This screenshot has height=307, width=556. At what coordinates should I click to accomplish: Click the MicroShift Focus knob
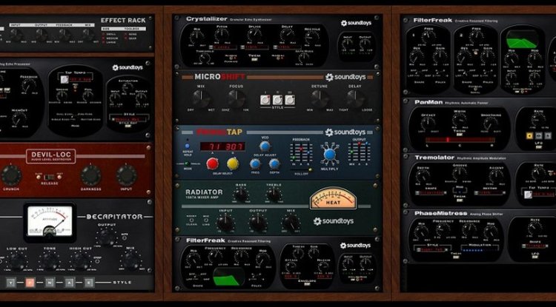point(236,98)
